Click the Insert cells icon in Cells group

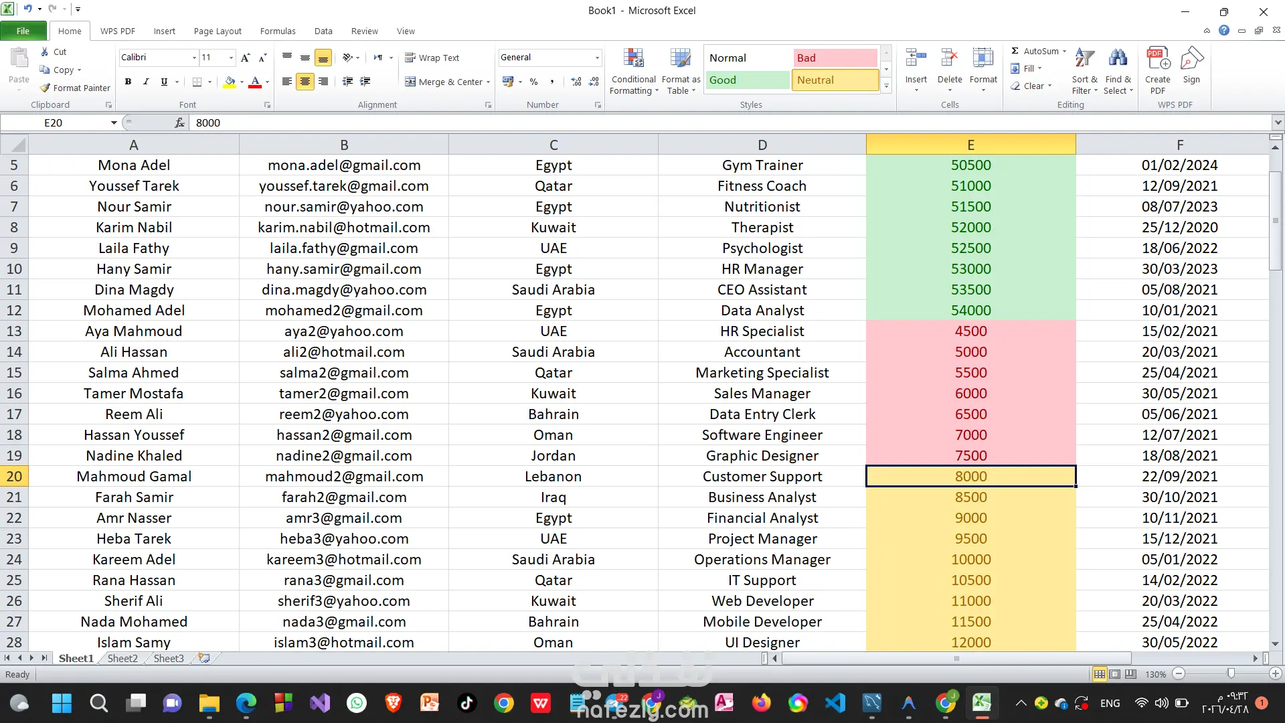click(x=916, y=59)
